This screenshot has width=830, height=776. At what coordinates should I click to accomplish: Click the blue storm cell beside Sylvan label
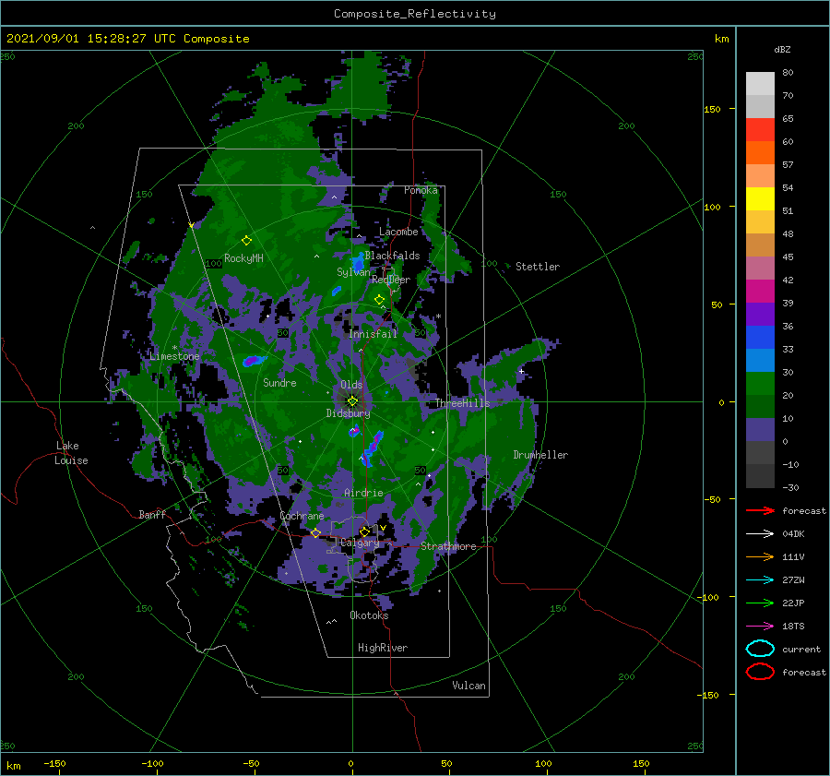tap(358, 263)
